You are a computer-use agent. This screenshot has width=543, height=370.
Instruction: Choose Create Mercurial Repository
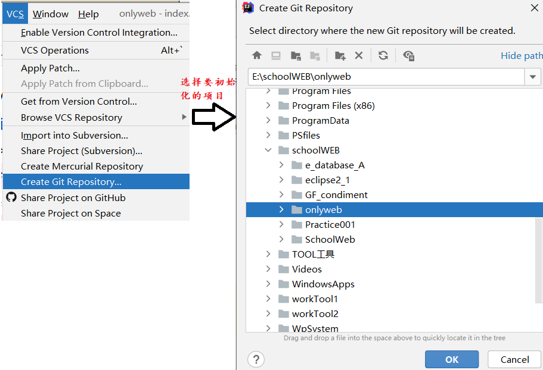coord(96,167)
